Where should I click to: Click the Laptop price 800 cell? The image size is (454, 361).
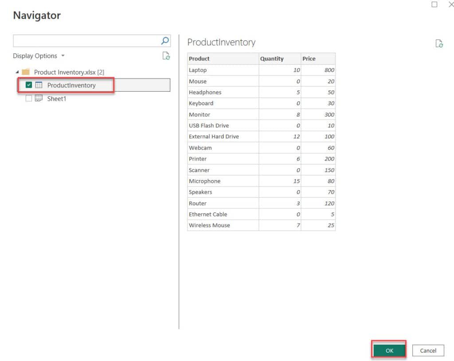tap(318, 70)
